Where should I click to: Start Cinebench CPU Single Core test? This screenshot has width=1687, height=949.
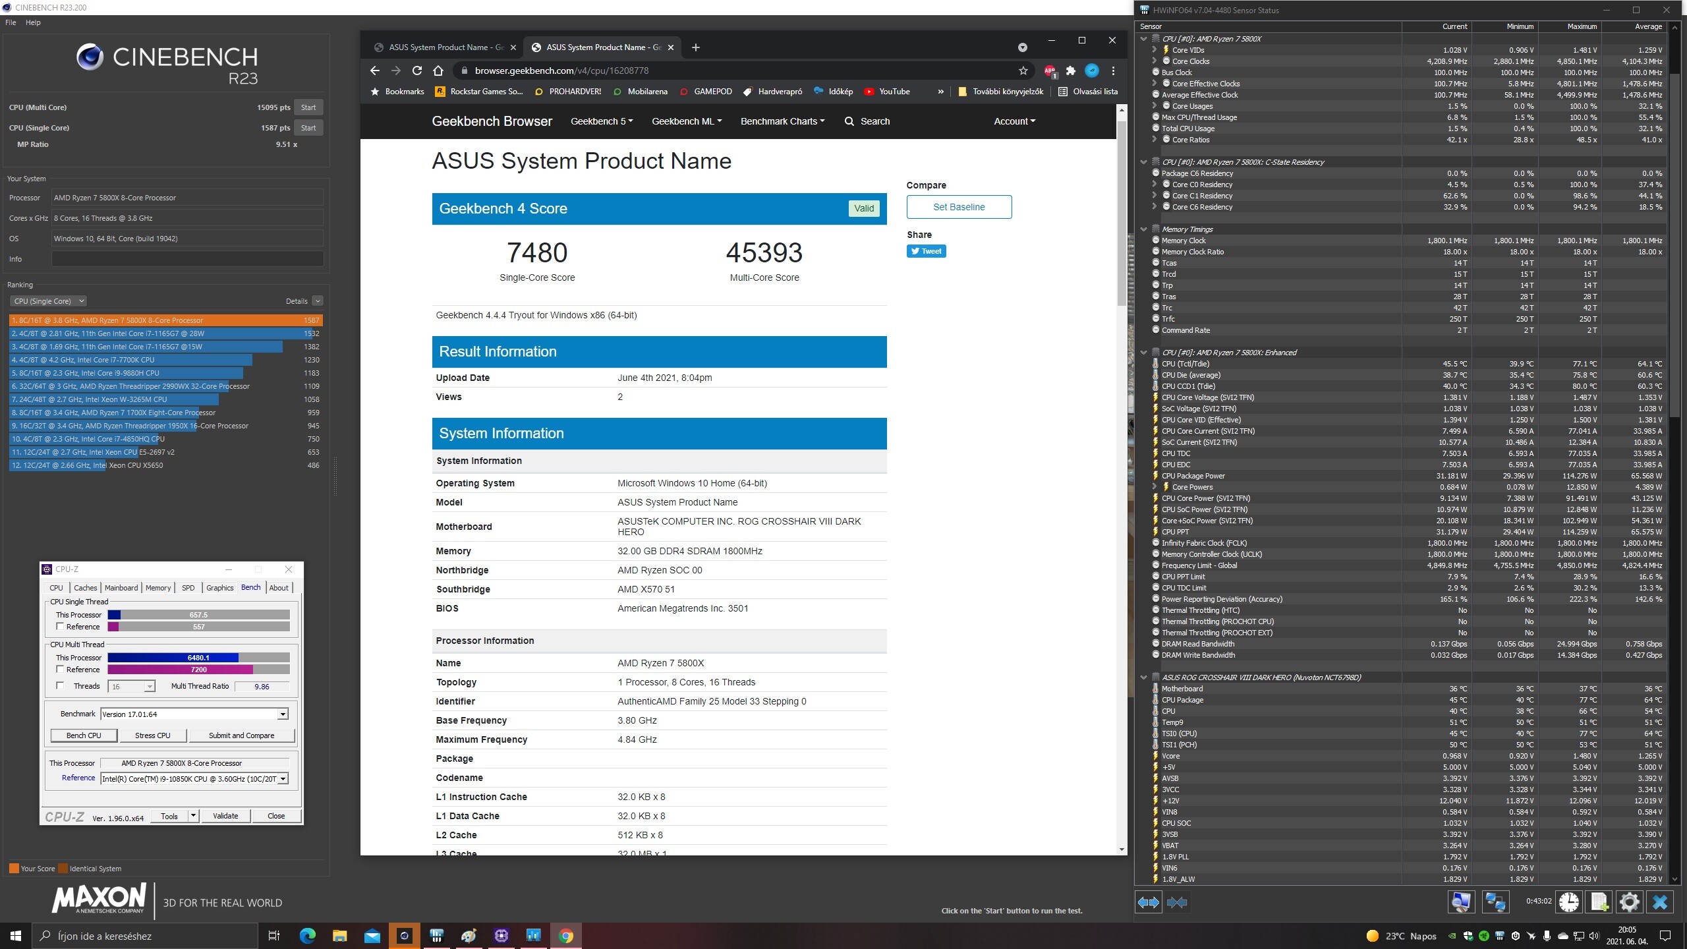[308, 128]
